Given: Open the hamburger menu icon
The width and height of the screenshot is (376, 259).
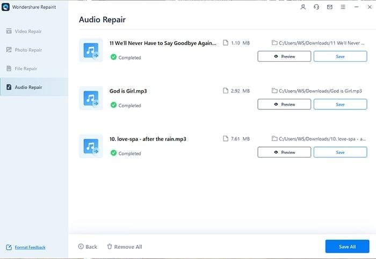Looking at the screenshot, I should pos(343,7).
